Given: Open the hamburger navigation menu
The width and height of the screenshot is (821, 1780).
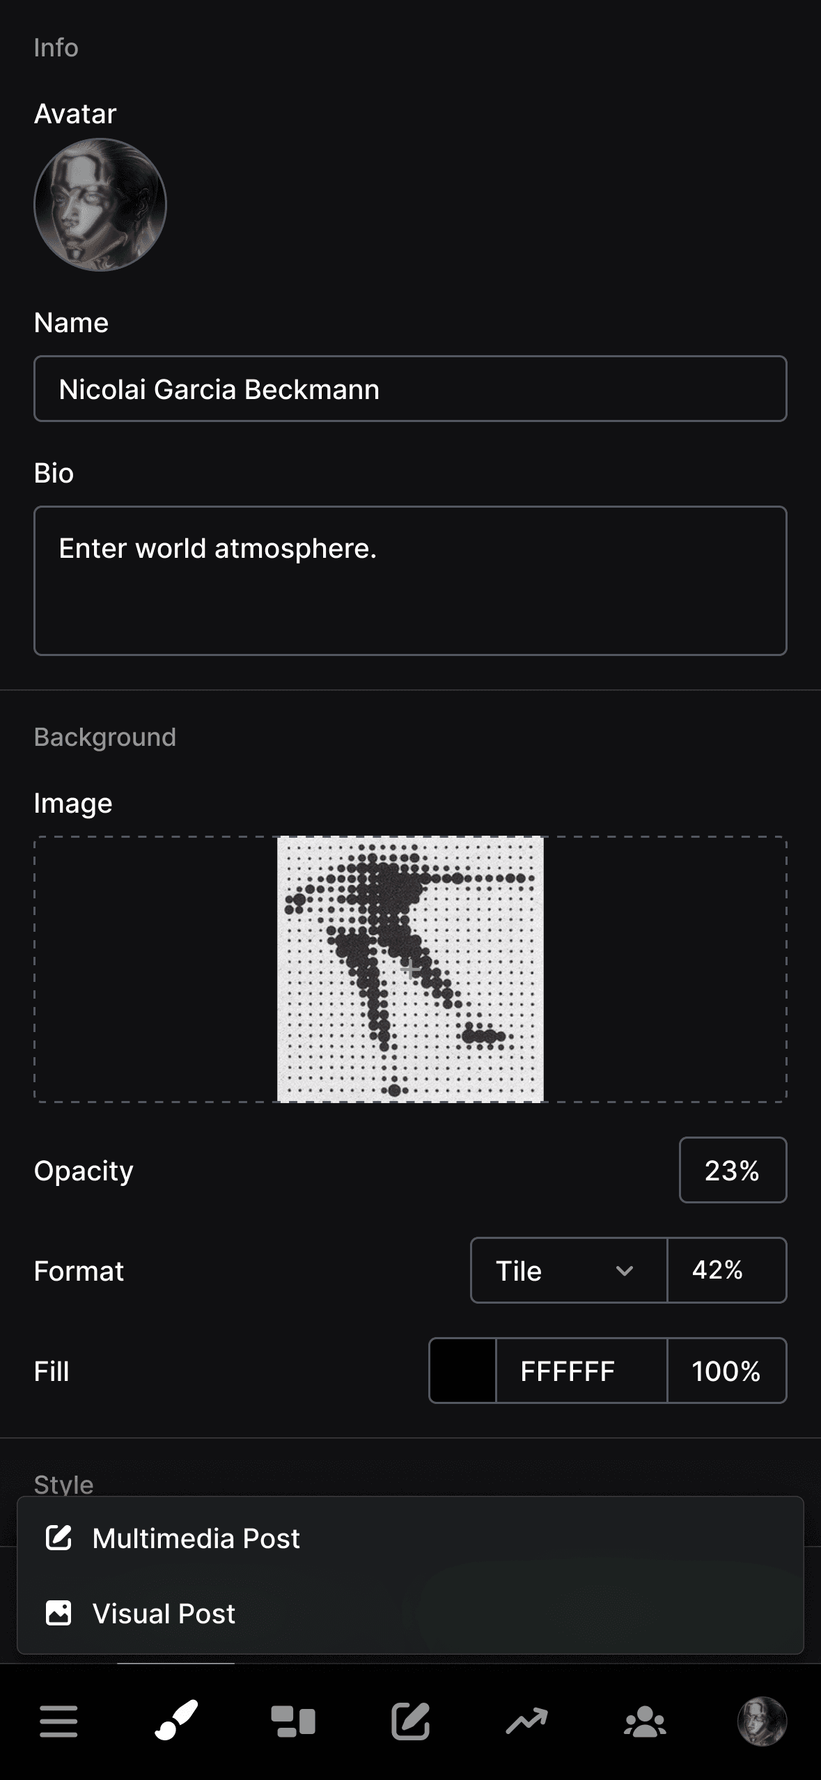Looking at the screenshot, I should [59, 1722].
